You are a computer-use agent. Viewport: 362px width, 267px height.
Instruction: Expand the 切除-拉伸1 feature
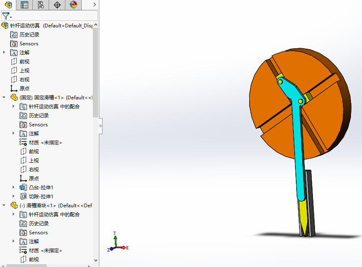tap(13, 196)
